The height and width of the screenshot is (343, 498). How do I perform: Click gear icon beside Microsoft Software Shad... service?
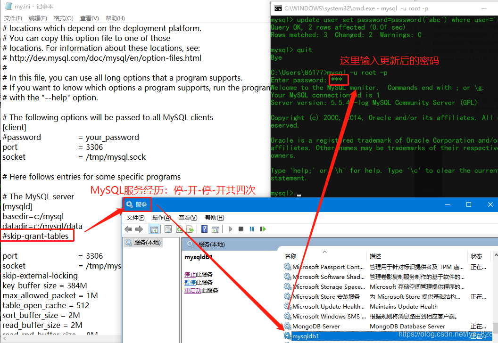pyautogui.click(x=287, y=277)
